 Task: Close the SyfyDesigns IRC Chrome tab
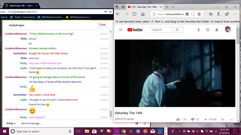tap(36, 6)
